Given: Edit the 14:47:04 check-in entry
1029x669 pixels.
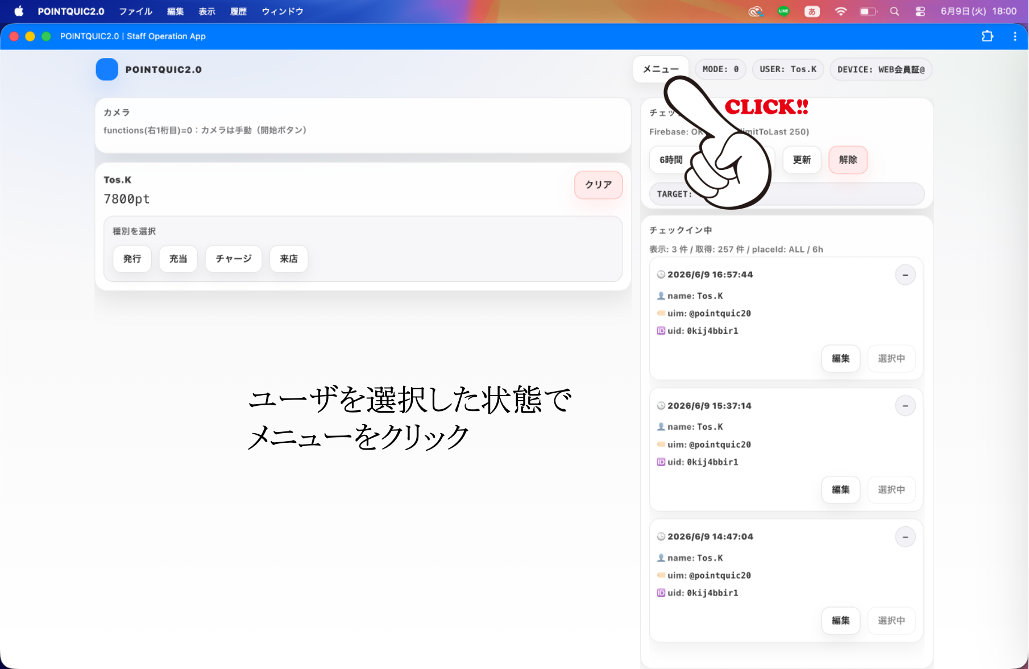Looking at the screenshot, I should [841, 621].
